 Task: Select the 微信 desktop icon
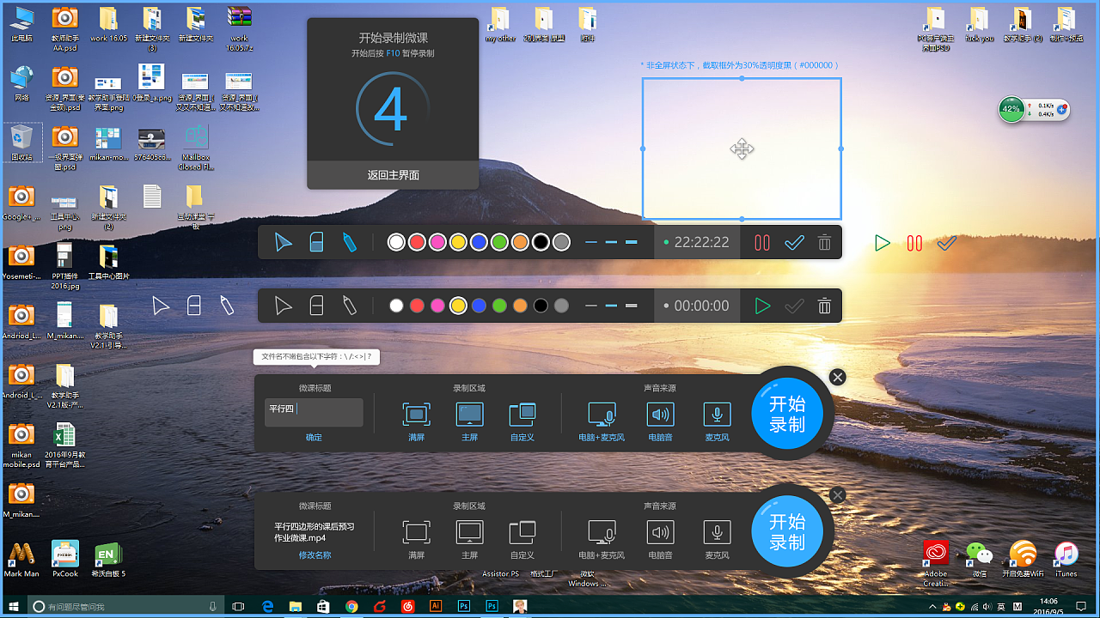[979, 559]
